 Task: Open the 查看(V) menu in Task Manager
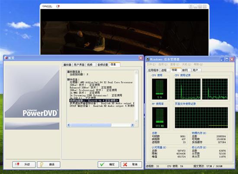tap(175, 64)
